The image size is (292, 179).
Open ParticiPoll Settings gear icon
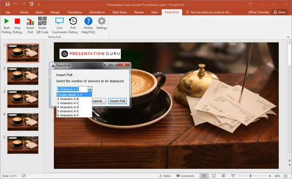coord(102,21)
